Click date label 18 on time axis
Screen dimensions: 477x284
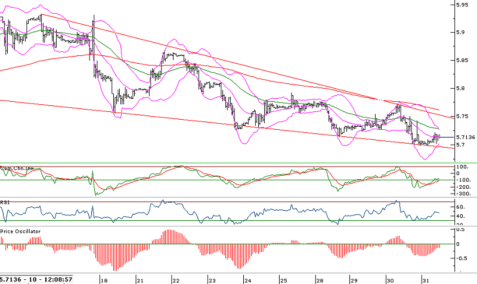[104, 280]
